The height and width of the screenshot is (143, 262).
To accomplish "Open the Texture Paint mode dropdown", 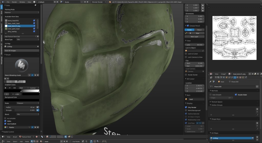I will pos(27,137).
